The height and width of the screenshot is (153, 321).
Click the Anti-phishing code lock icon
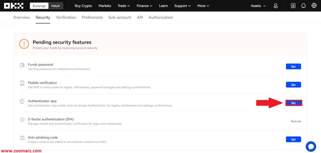tap(22, 138)
